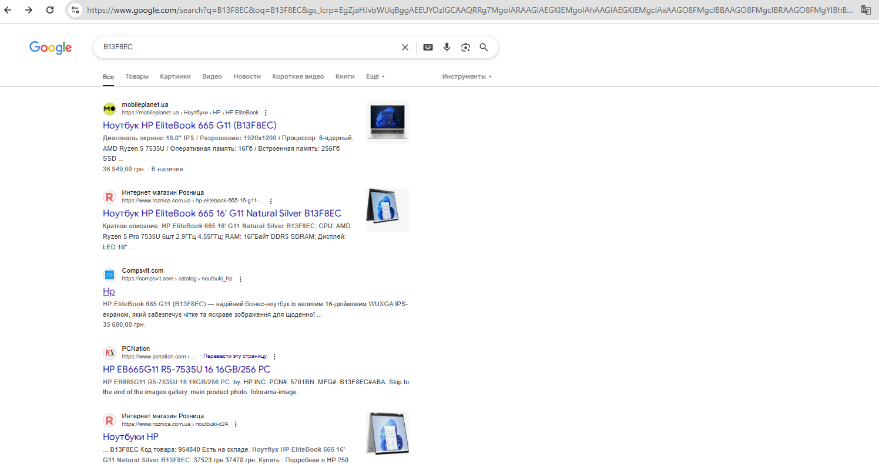Expand the Ещё dropdown
Viewport: 879px width, 464px height.
pyautogui.click(x=375, y=77)
